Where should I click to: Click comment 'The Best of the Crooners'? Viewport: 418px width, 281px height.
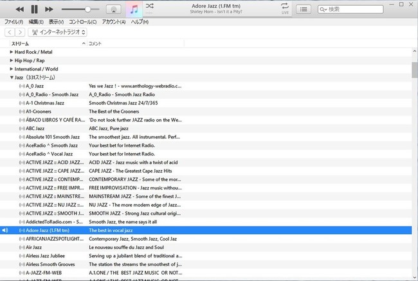click(114, 112)
